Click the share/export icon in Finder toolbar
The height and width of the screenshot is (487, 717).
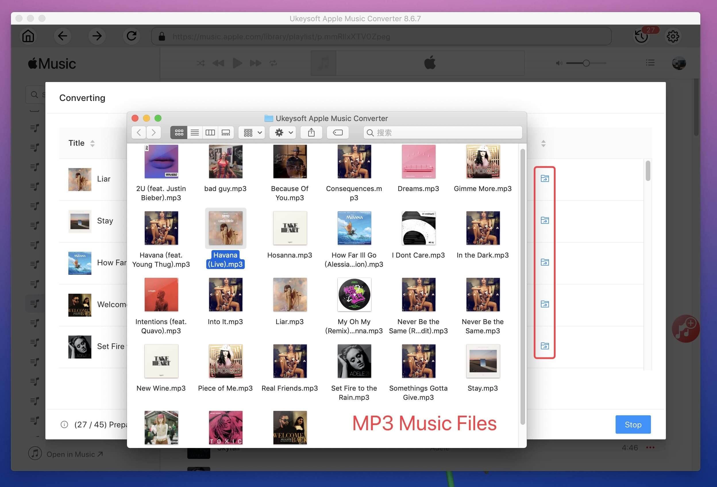[311, 132]
